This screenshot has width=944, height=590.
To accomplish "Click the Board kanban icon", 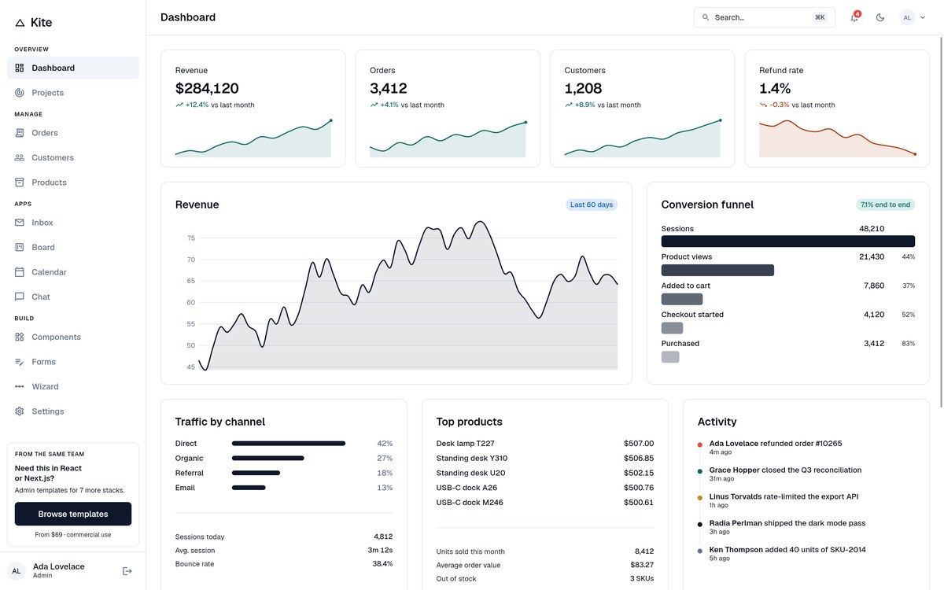I will coord(20,247).
